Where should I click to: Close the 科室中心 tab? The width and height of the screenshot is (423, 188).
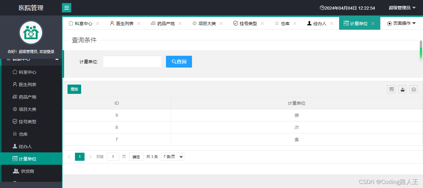click(x=98, y=23)
